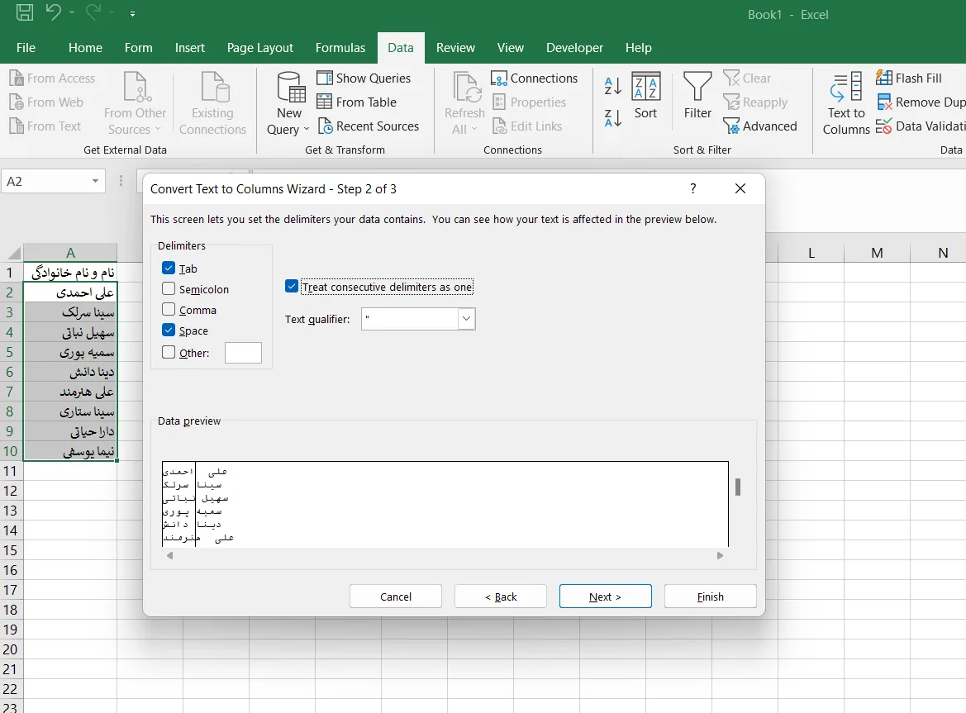The width and height of the screenshot is (966, 713).
Task: Click Edit Links
Action: point(527,126)
